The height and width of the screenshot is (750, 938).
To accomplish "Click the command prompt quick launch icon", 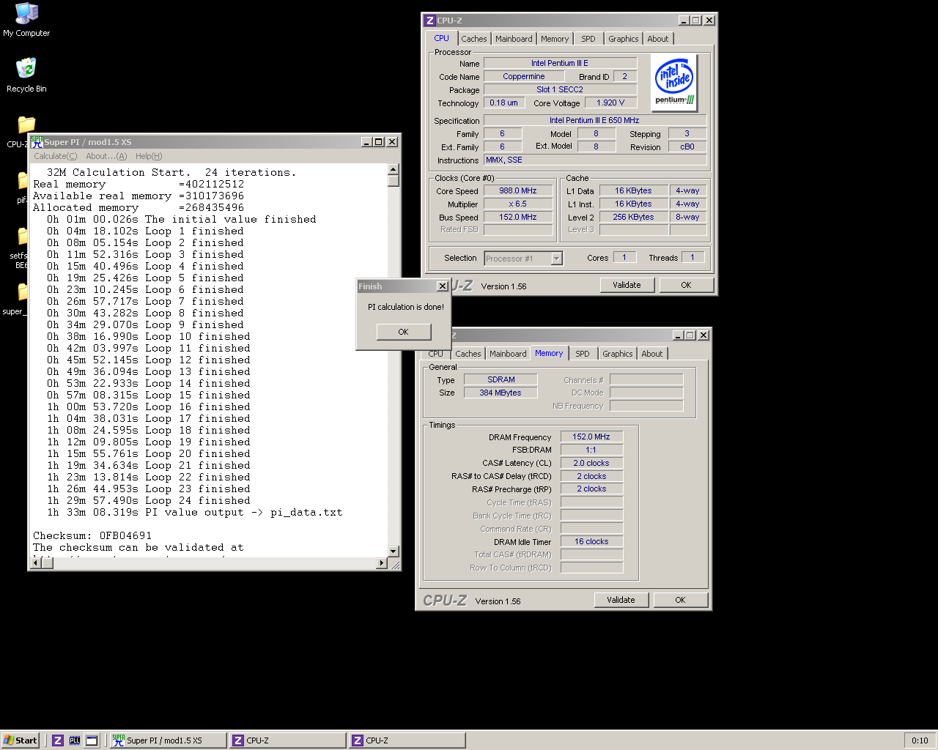I will (x=92, y=740).
